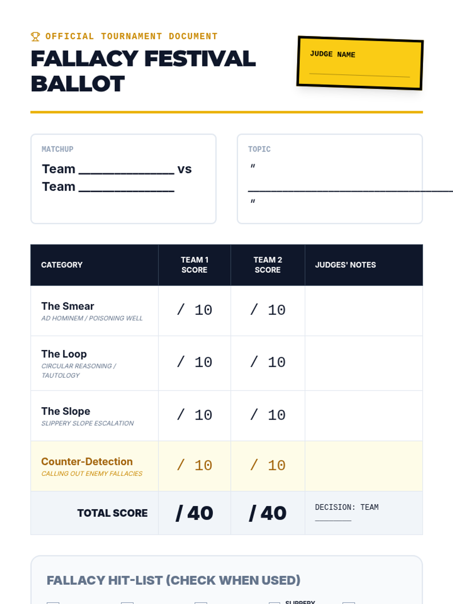The height and width of the screenshot is (604, 453).
Task: Select Team 2 Counter-Detection score cell
Action: coord(268,466)
